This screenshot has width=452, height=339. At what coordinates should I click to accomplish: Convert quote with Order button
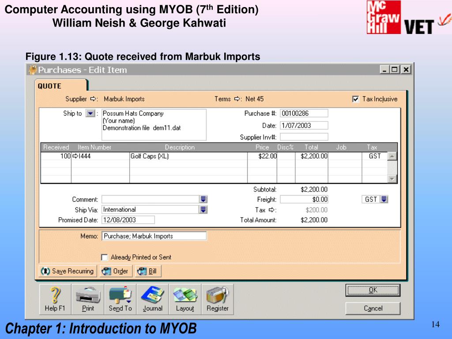116,271
